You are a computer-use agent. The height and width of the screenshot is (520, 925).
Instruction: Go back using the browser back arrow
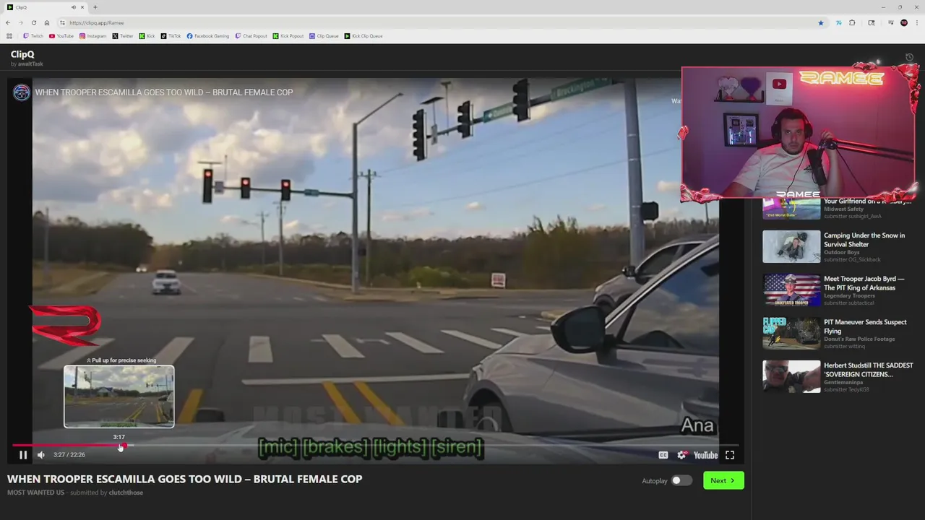click(8, 22)
